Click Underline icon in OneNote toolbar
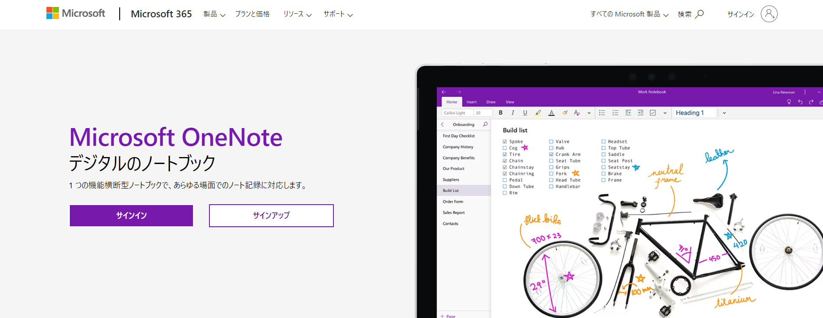823x318 pixels. (x=525, y=112)
